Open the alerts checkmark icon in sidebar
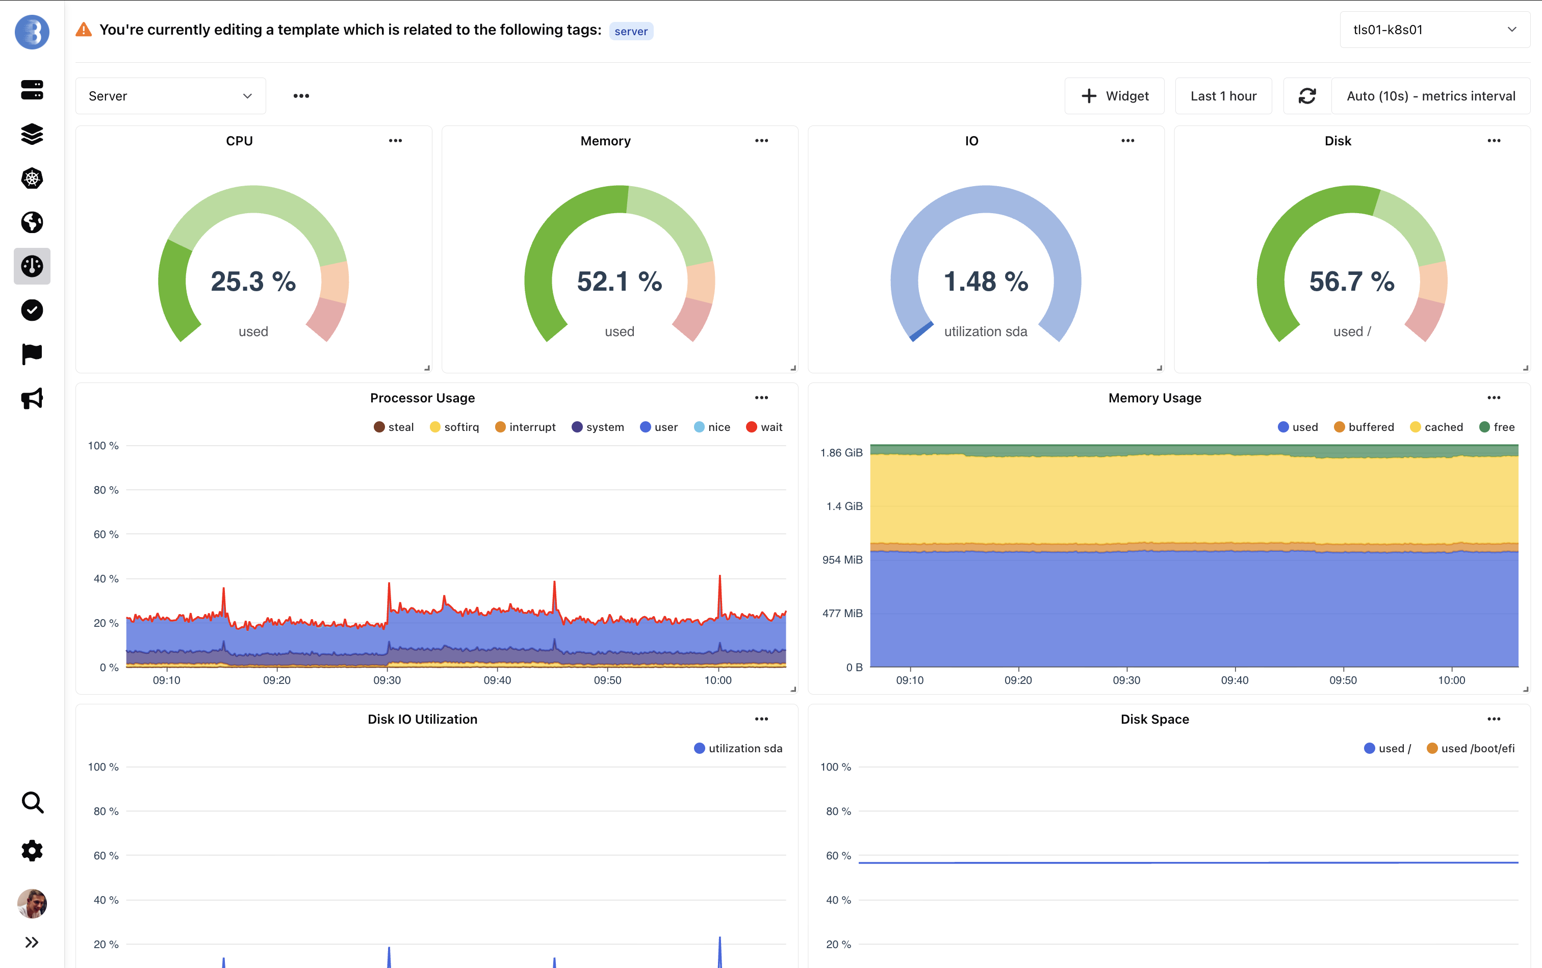Viewport: 1542px width, 968px height. coord(32,310)
